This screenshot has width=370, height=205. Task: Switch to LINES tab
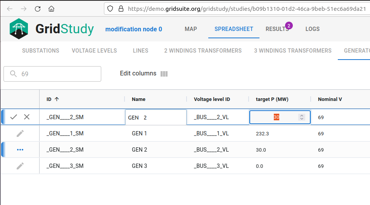140,51
